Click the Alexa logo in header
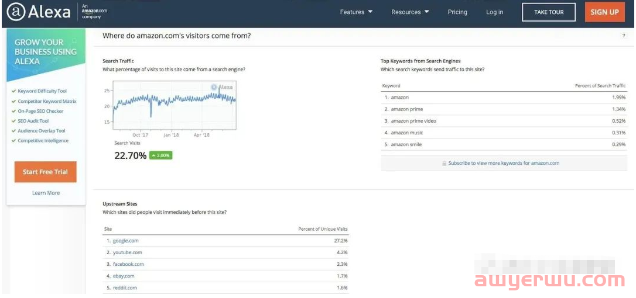 coord(39,12)
